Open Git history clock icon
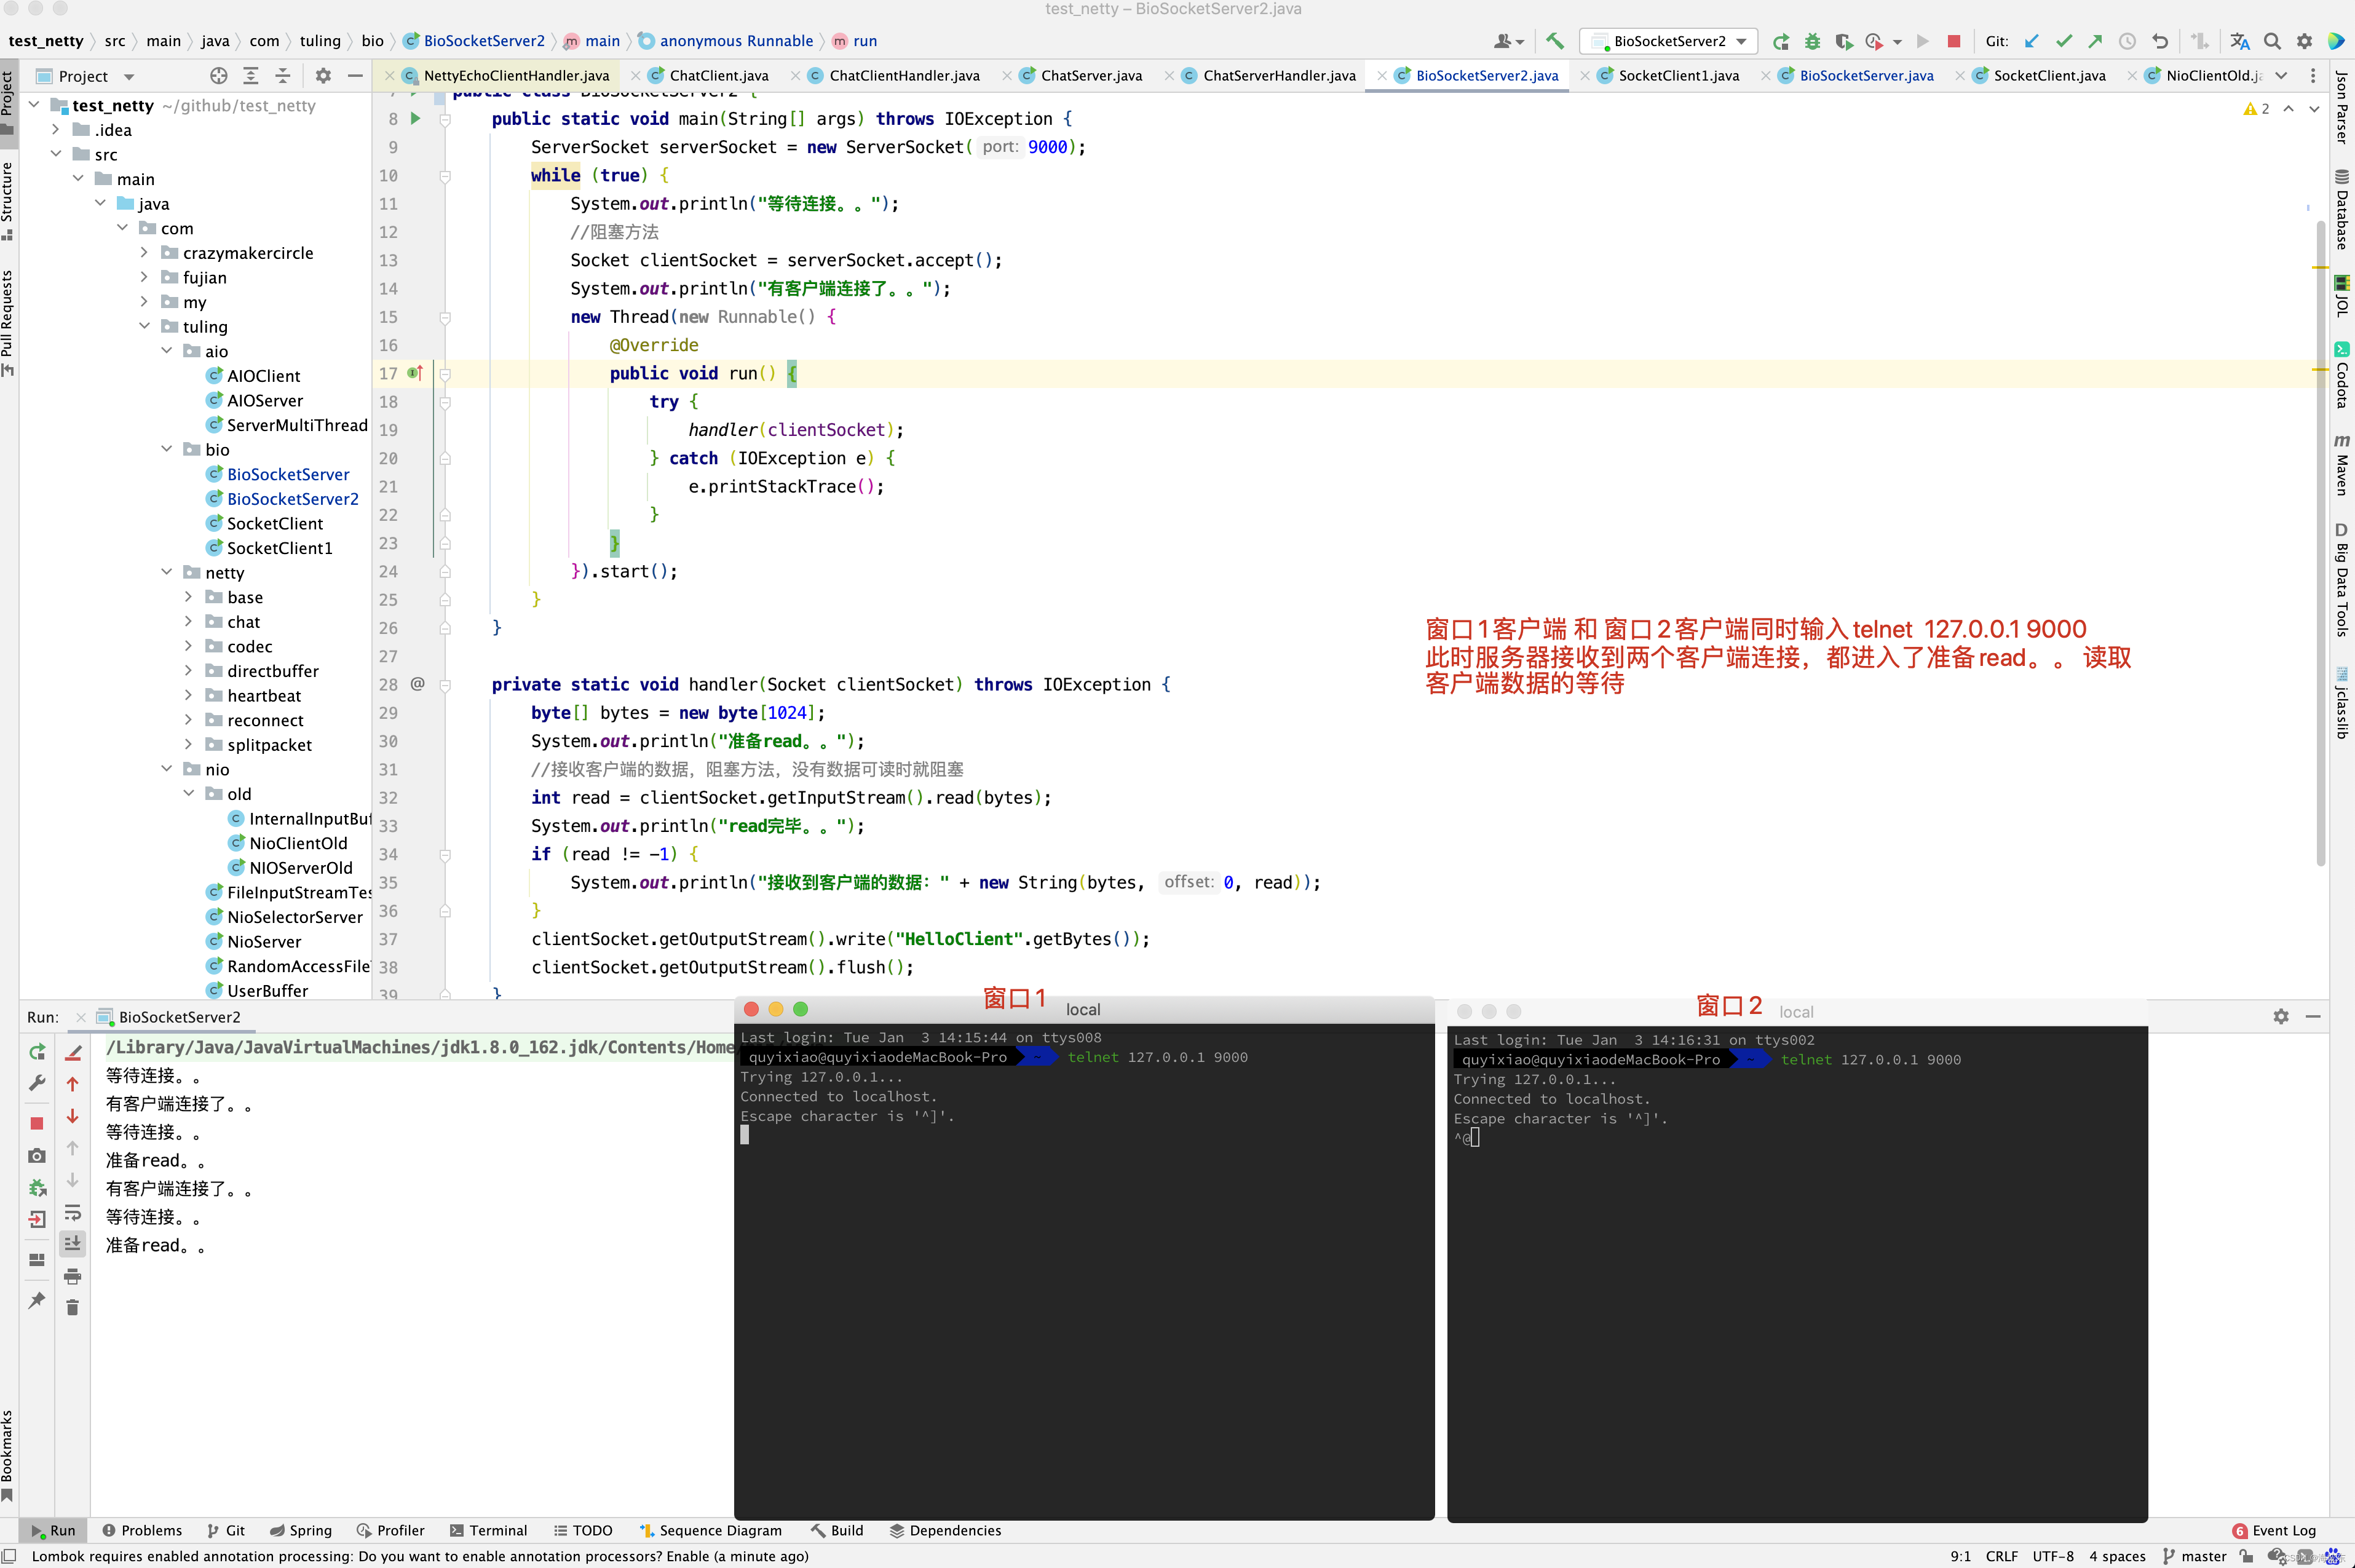The height and width of the screenshot is (1568, 2355). pyautogui.click(x=2127, y=41)
